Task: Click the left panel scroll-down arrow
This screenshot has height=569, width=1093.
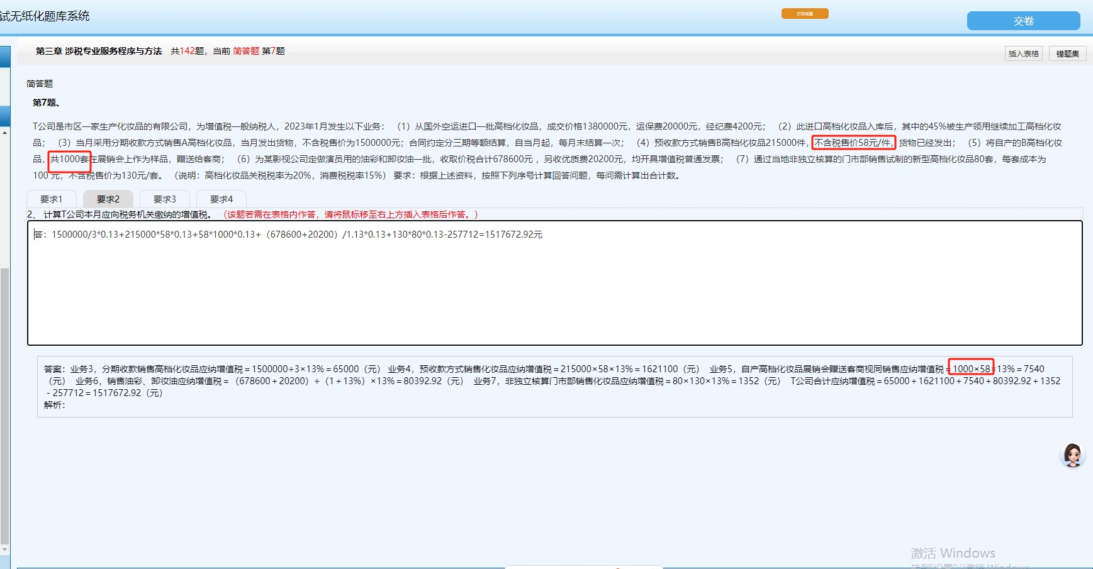Action: click(x=4, y=550)
